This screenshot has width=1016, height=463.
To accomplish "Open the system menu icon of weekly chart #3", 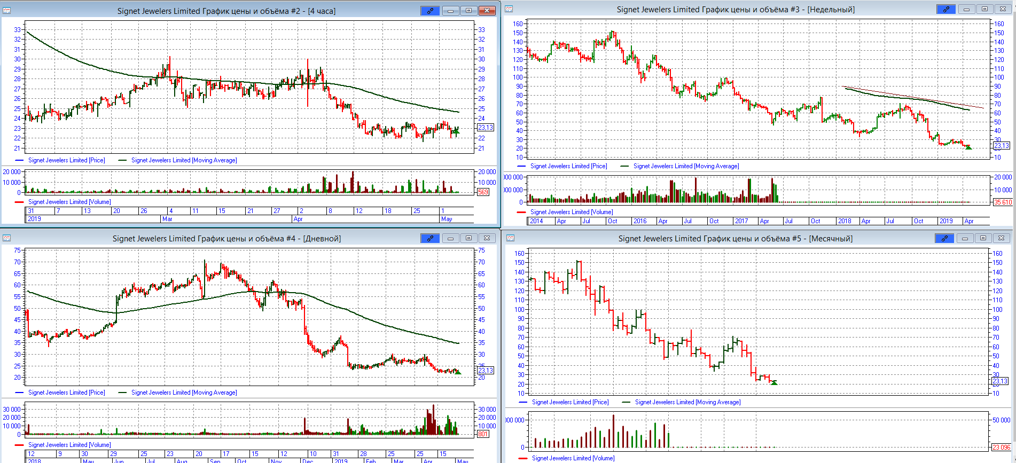I will [509, 9].
